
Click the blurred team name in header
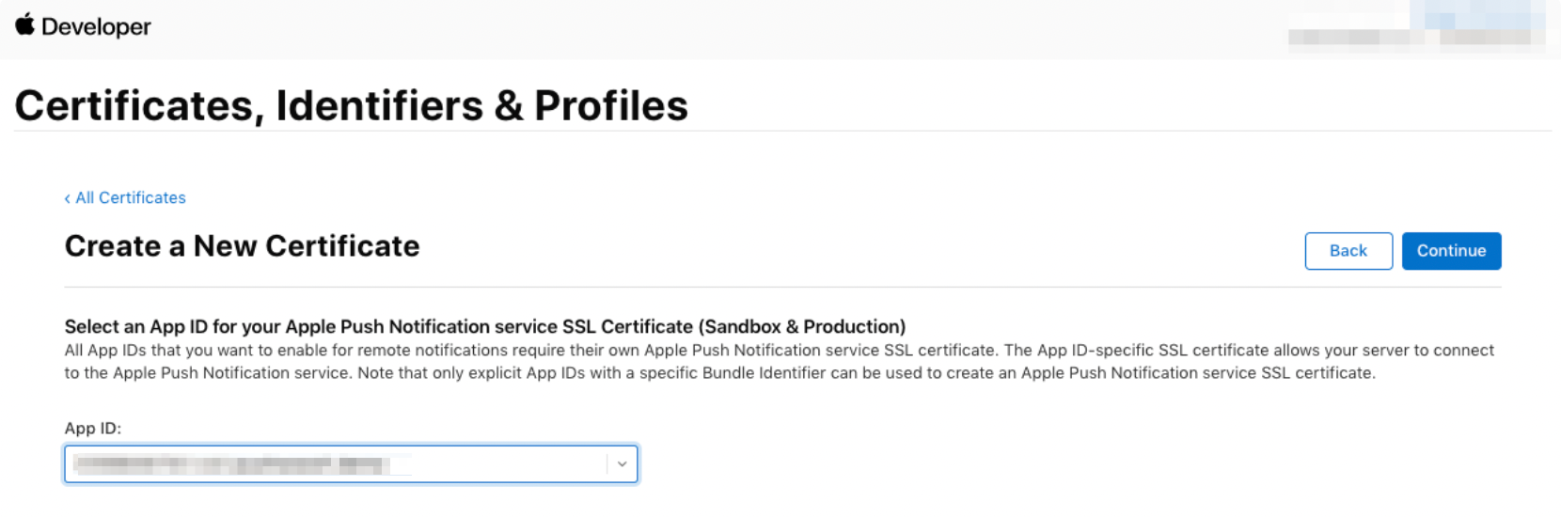(x=1491, y=38)
